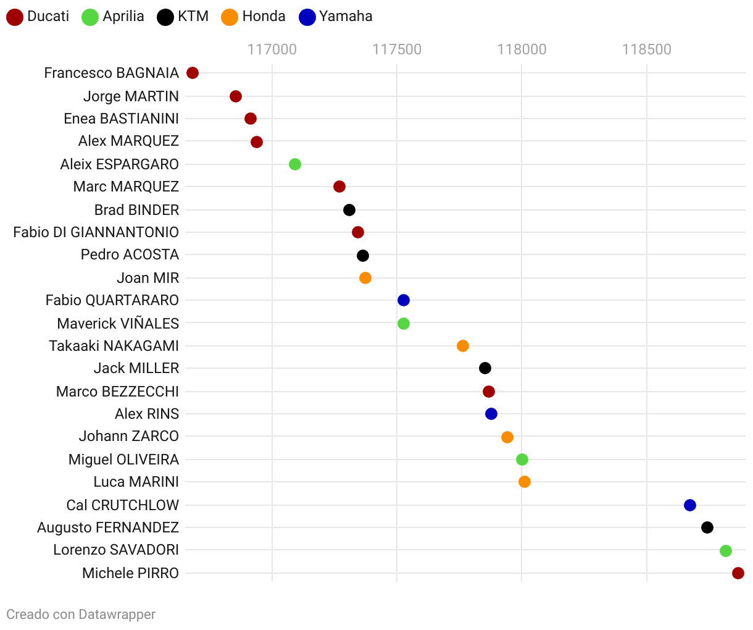Select Francesco BAGNAIA's data point
Image resolution: width=753 pixels, height=630 pixels.
pos(193,73)
